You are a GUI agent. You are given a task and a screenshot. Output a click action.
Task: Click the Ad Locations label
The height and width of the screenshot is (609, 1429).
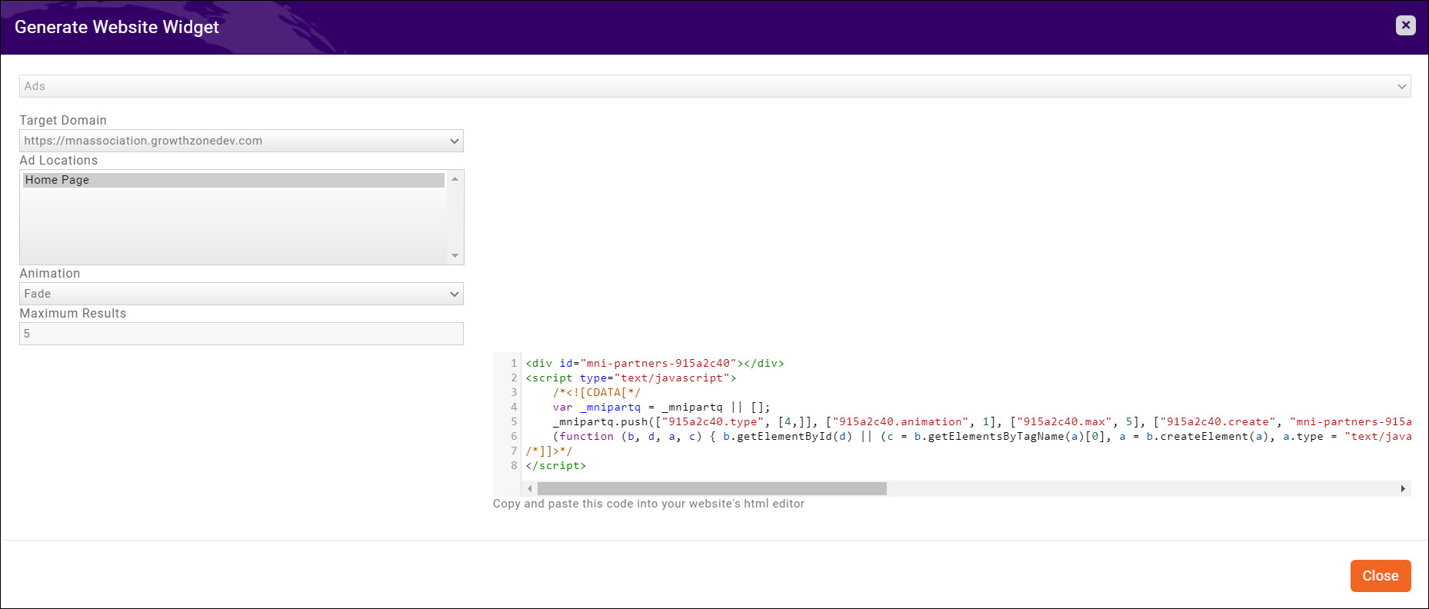click(58, 160)
